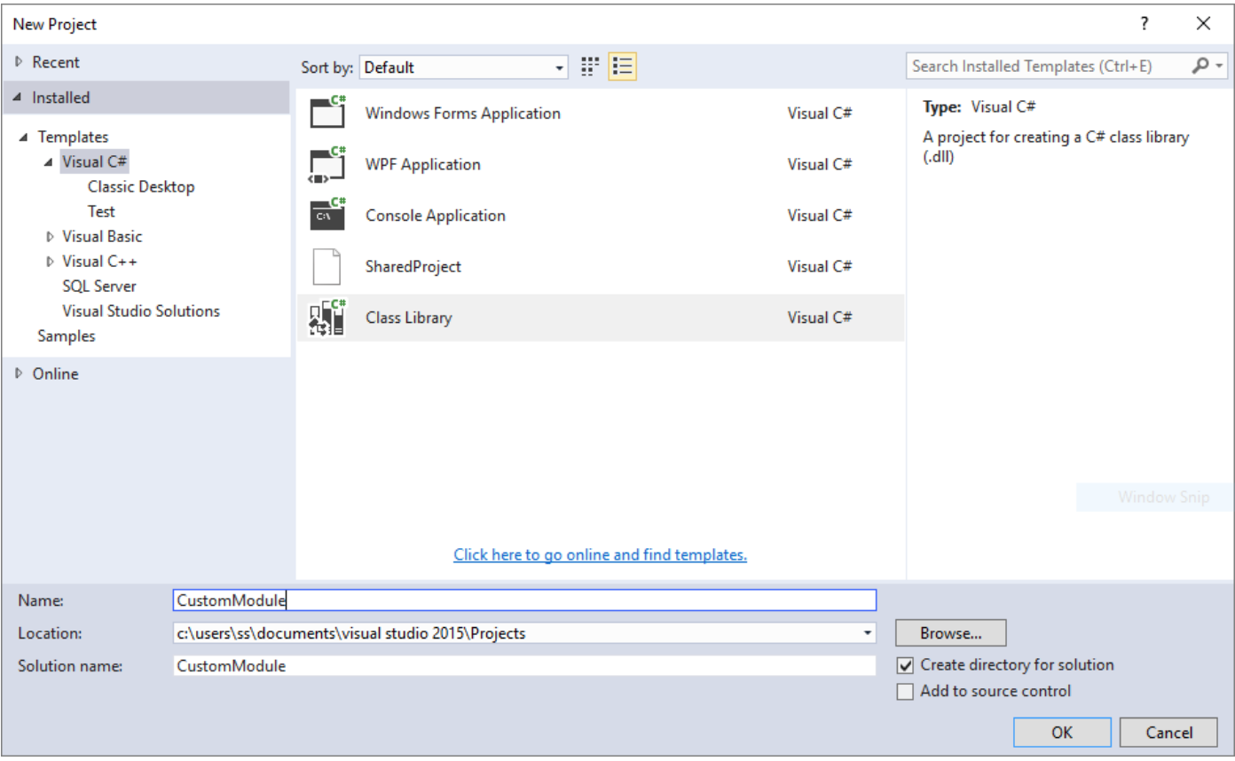Click the search magnifier icon
Screen dimensions: 1235x761
[x=1200, y=66]
